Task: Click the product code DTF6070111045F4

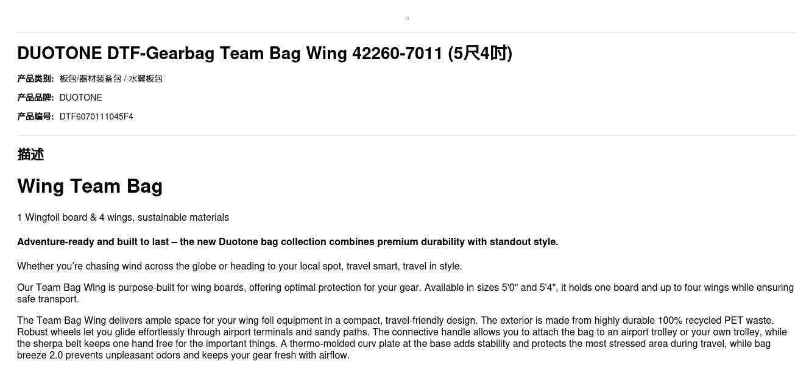Action: [96, 116]
